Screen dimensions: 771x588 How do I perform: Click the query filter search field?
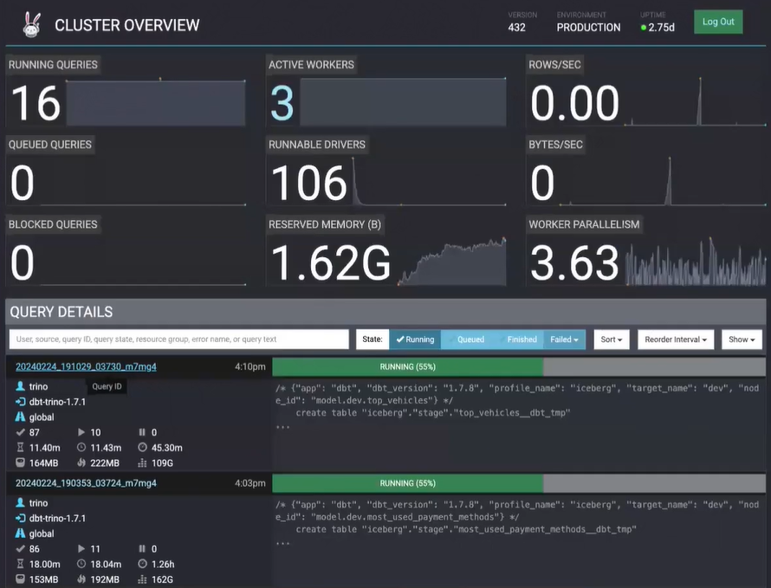pyautogui.click(x=178, y=339)
